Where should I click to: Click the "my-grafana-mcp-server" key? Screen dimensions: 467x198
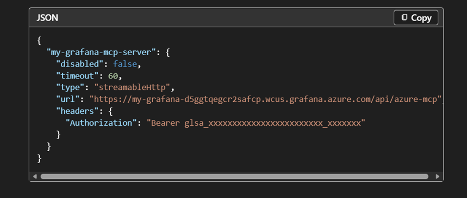coord(101,53)
